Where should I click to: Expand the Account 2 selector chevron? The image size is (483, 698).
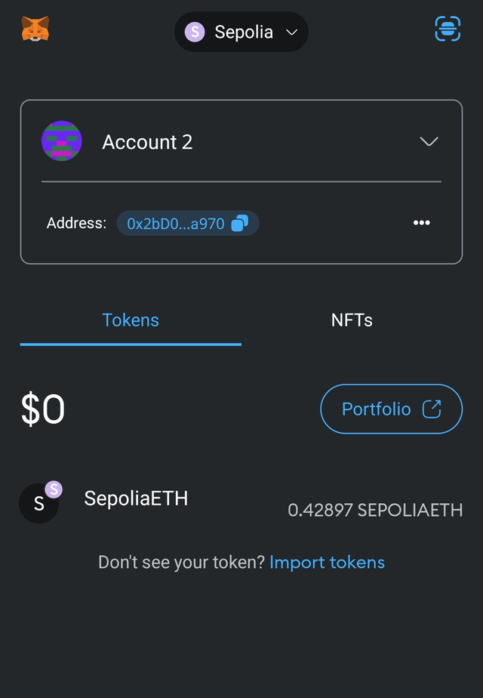429,142
